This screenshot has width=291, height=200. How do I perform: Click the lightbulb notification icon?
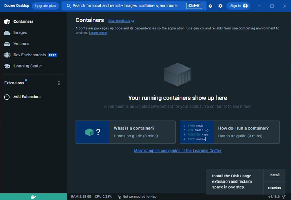pyautogui.click(x=284, y=196)
